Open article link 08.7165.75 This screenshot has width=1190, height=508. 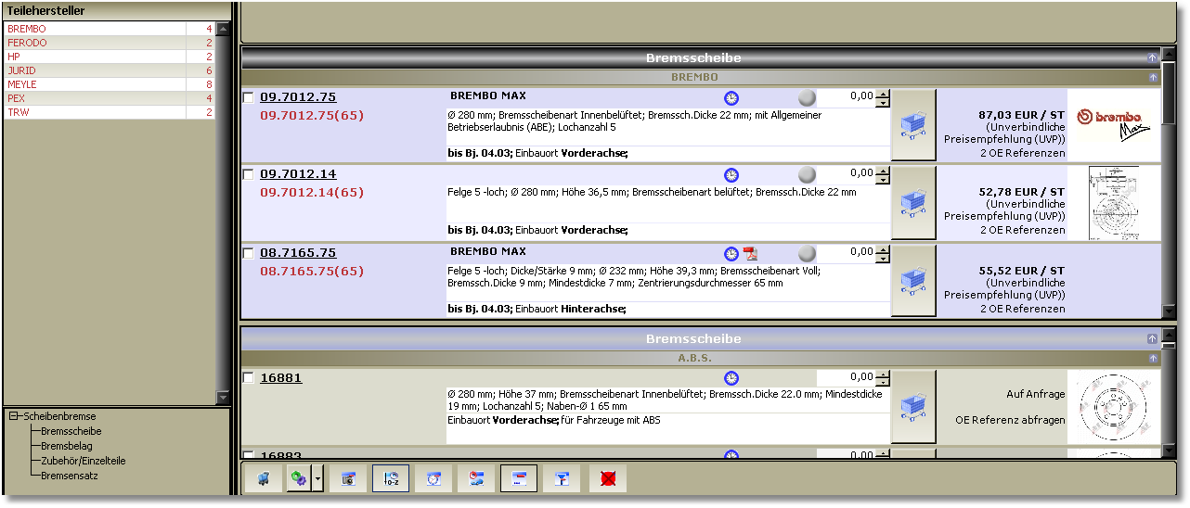click(x=298, y=253)
